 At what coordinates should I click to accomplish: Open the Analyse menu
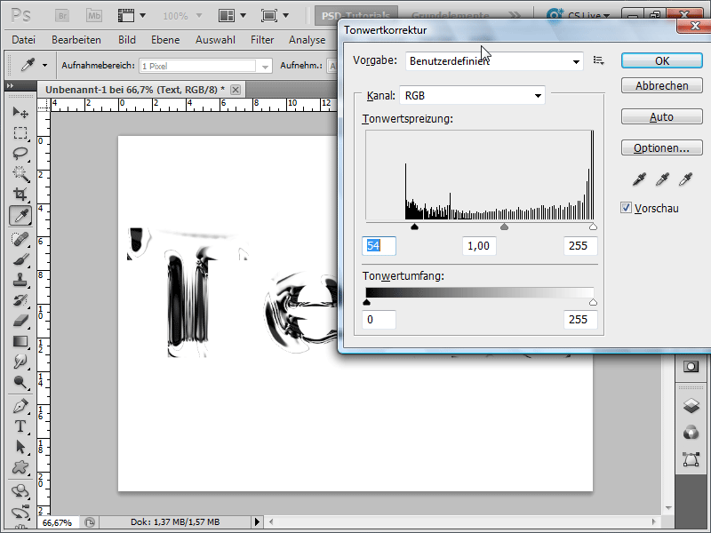tap(307, 40)
